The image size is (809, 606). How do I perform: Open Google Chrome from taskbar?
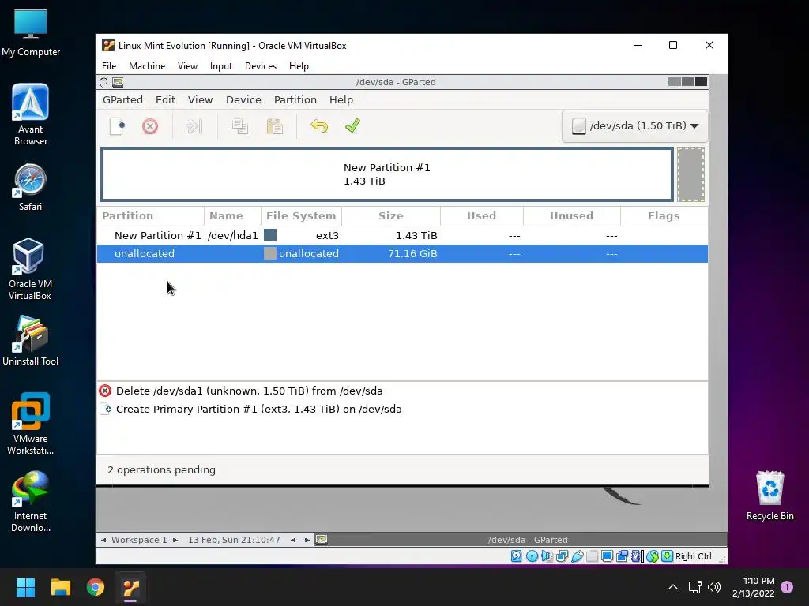click(96, 587)
